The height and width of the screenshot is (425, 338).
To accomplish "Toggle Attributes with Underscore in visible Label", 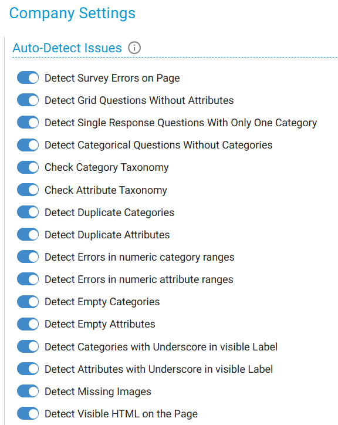I will click(28, 369).
